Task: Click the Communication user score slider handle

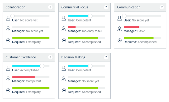Action: click(x=124, y=16)
